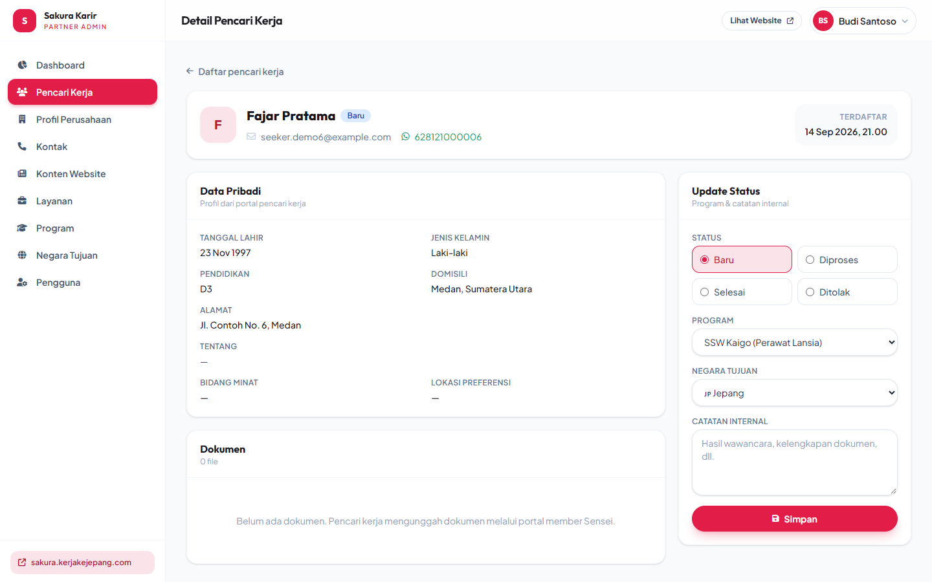Image resolution: width=932 pixels, height=582 pixels.
Task: Go back to Daftar pencari kerja
Action: 235,71
